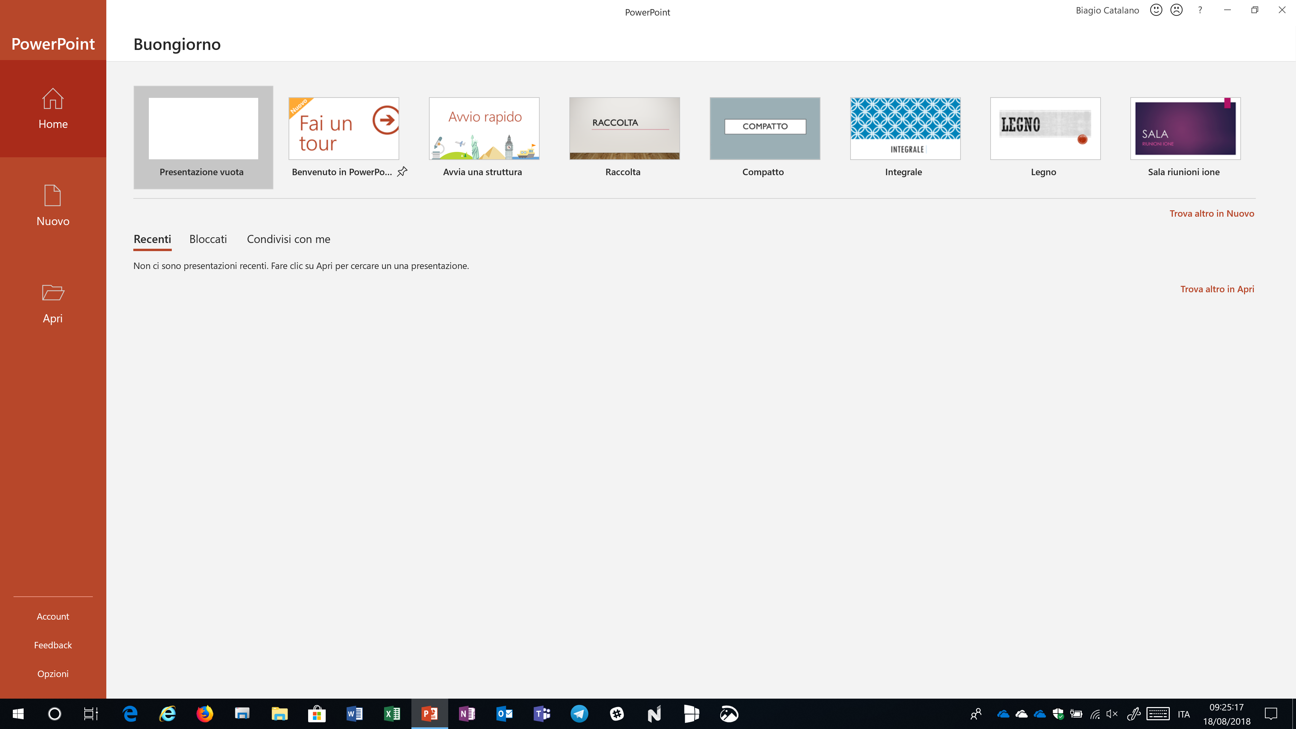Open Microsoft Store from the taskbar
This screenshot has height=729, width=1296.
coord(317,713)
